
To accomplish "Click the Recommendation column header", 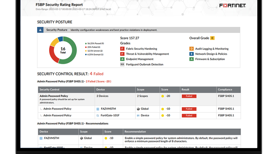I will pos(182,132).
